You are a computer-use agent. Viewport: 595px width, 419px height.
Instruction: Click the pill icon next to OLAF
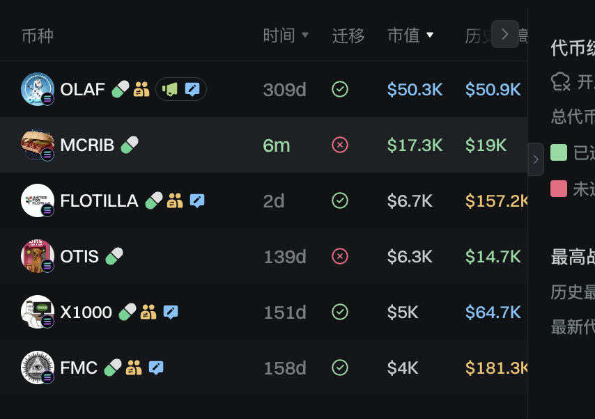[x=121, y=89]
